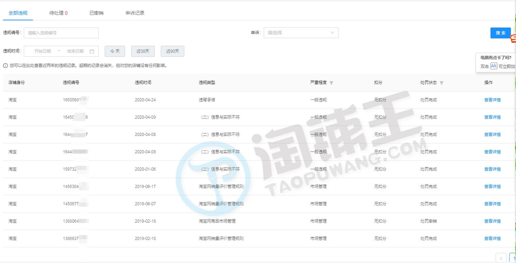
Task: Open the calendar icon in date range
Action: pyautogui.click(x=92, y=51)
